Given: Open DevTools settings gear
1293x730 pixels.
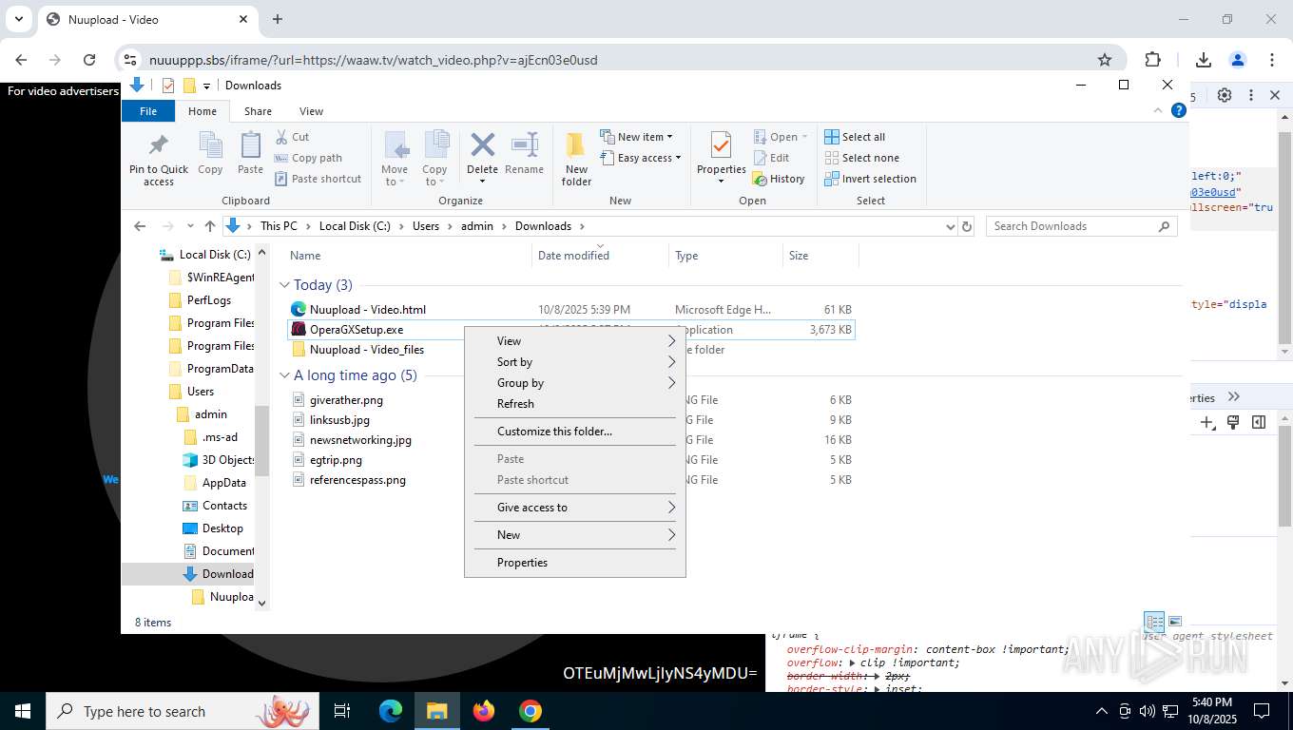Looking at the screenshot, I should [x=1225, y=95].
